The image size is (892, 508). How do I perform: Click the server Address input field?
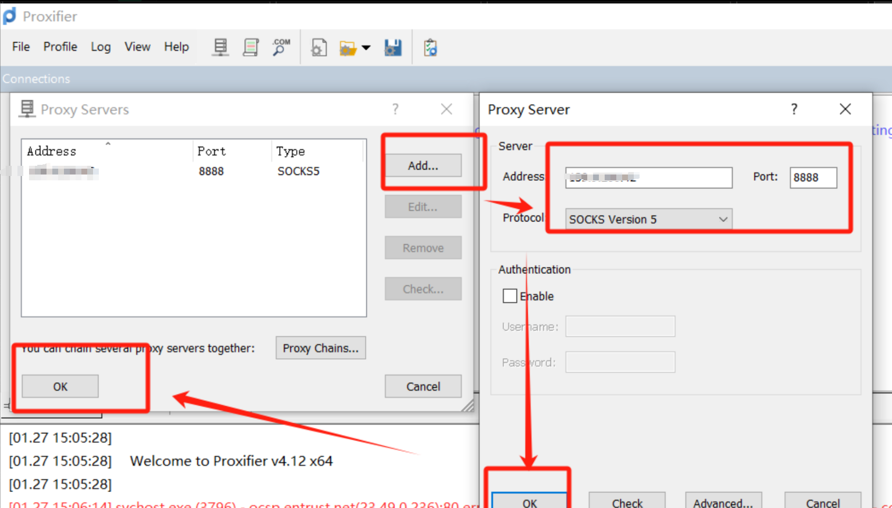[649, 177]
